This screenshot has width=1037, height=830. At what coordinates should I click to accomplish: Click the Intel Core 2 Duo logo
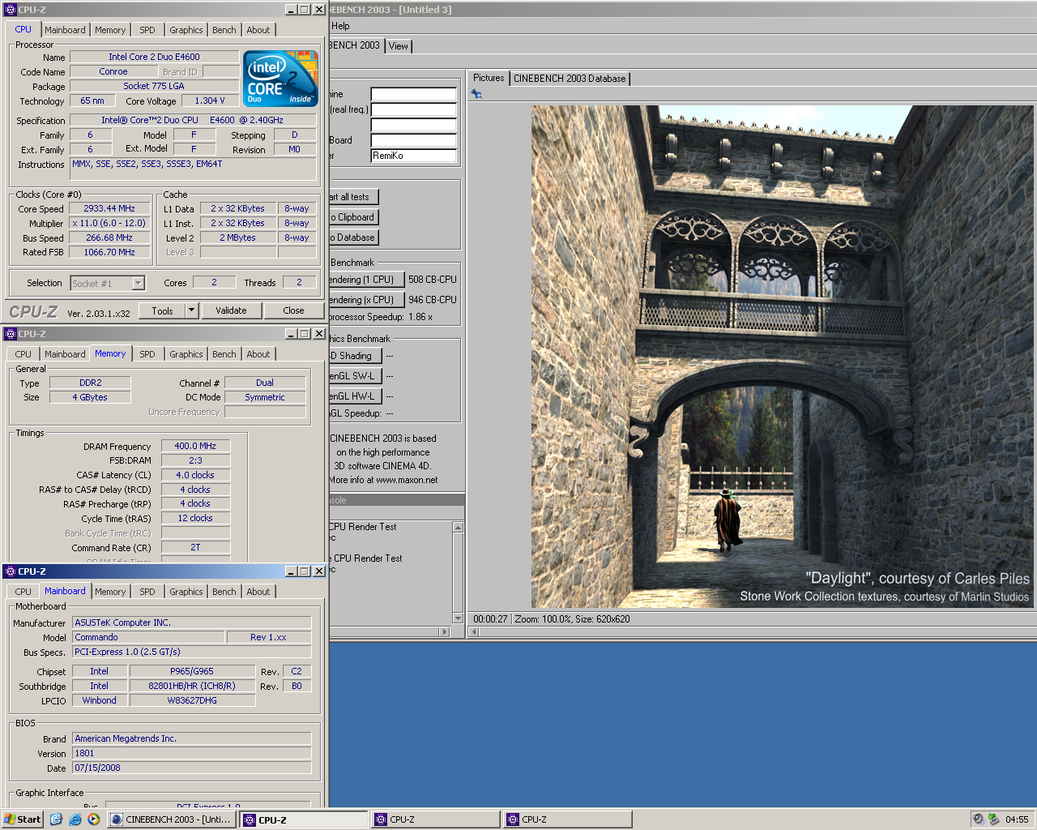(x=281, y=79)
